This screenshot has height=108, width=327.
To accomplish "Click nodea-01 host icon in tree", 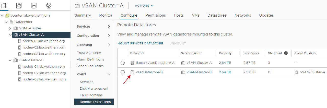I will click(20, 41).
